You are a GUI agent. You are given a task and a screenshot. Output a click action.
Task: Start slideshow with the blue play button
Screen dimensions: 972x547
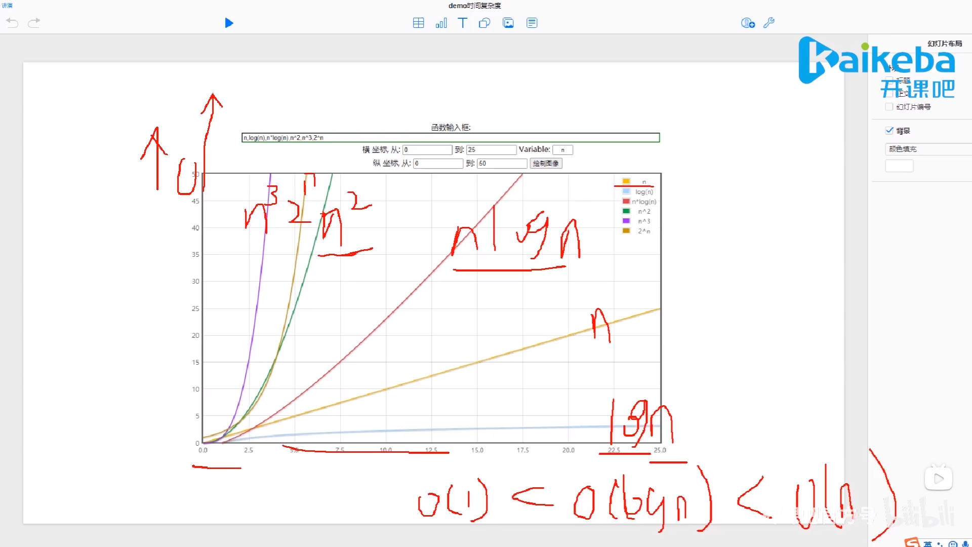(229, 23)
